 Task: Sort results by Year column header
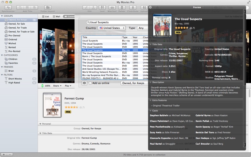pos(137,37)
